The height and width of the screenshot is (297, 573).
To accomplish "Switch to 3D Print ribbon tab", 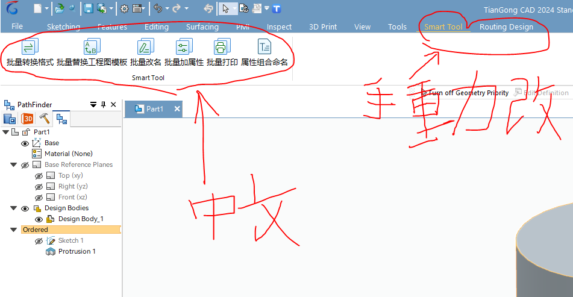I will [323, 27].
